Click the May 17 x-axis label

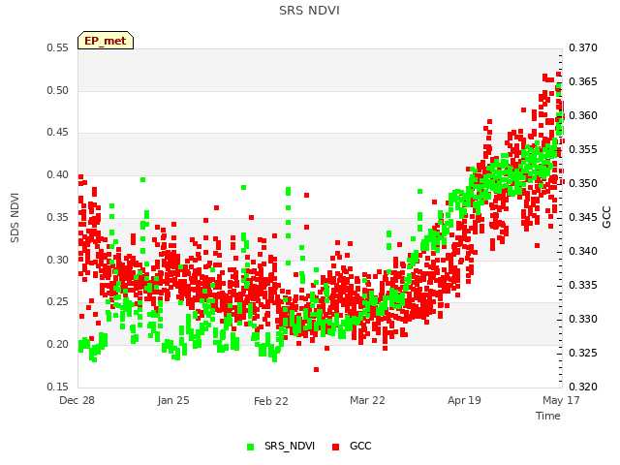[x=561, y=400]
